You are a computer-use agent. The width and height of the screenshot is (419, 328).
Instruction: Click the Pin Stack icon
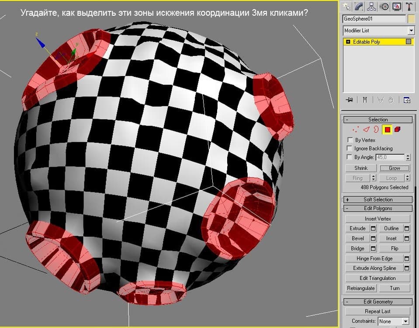point(349,100)
